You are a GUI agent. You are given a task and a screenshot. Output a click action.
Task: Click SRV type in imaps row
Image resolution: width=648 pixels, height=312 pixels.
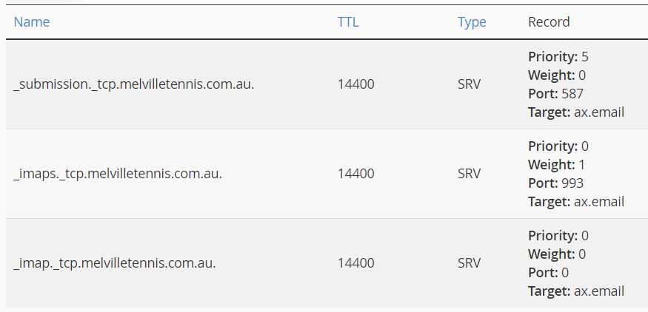[x=469, y=174]
